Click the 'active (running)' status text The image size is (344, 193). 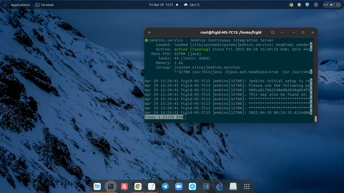192,49
